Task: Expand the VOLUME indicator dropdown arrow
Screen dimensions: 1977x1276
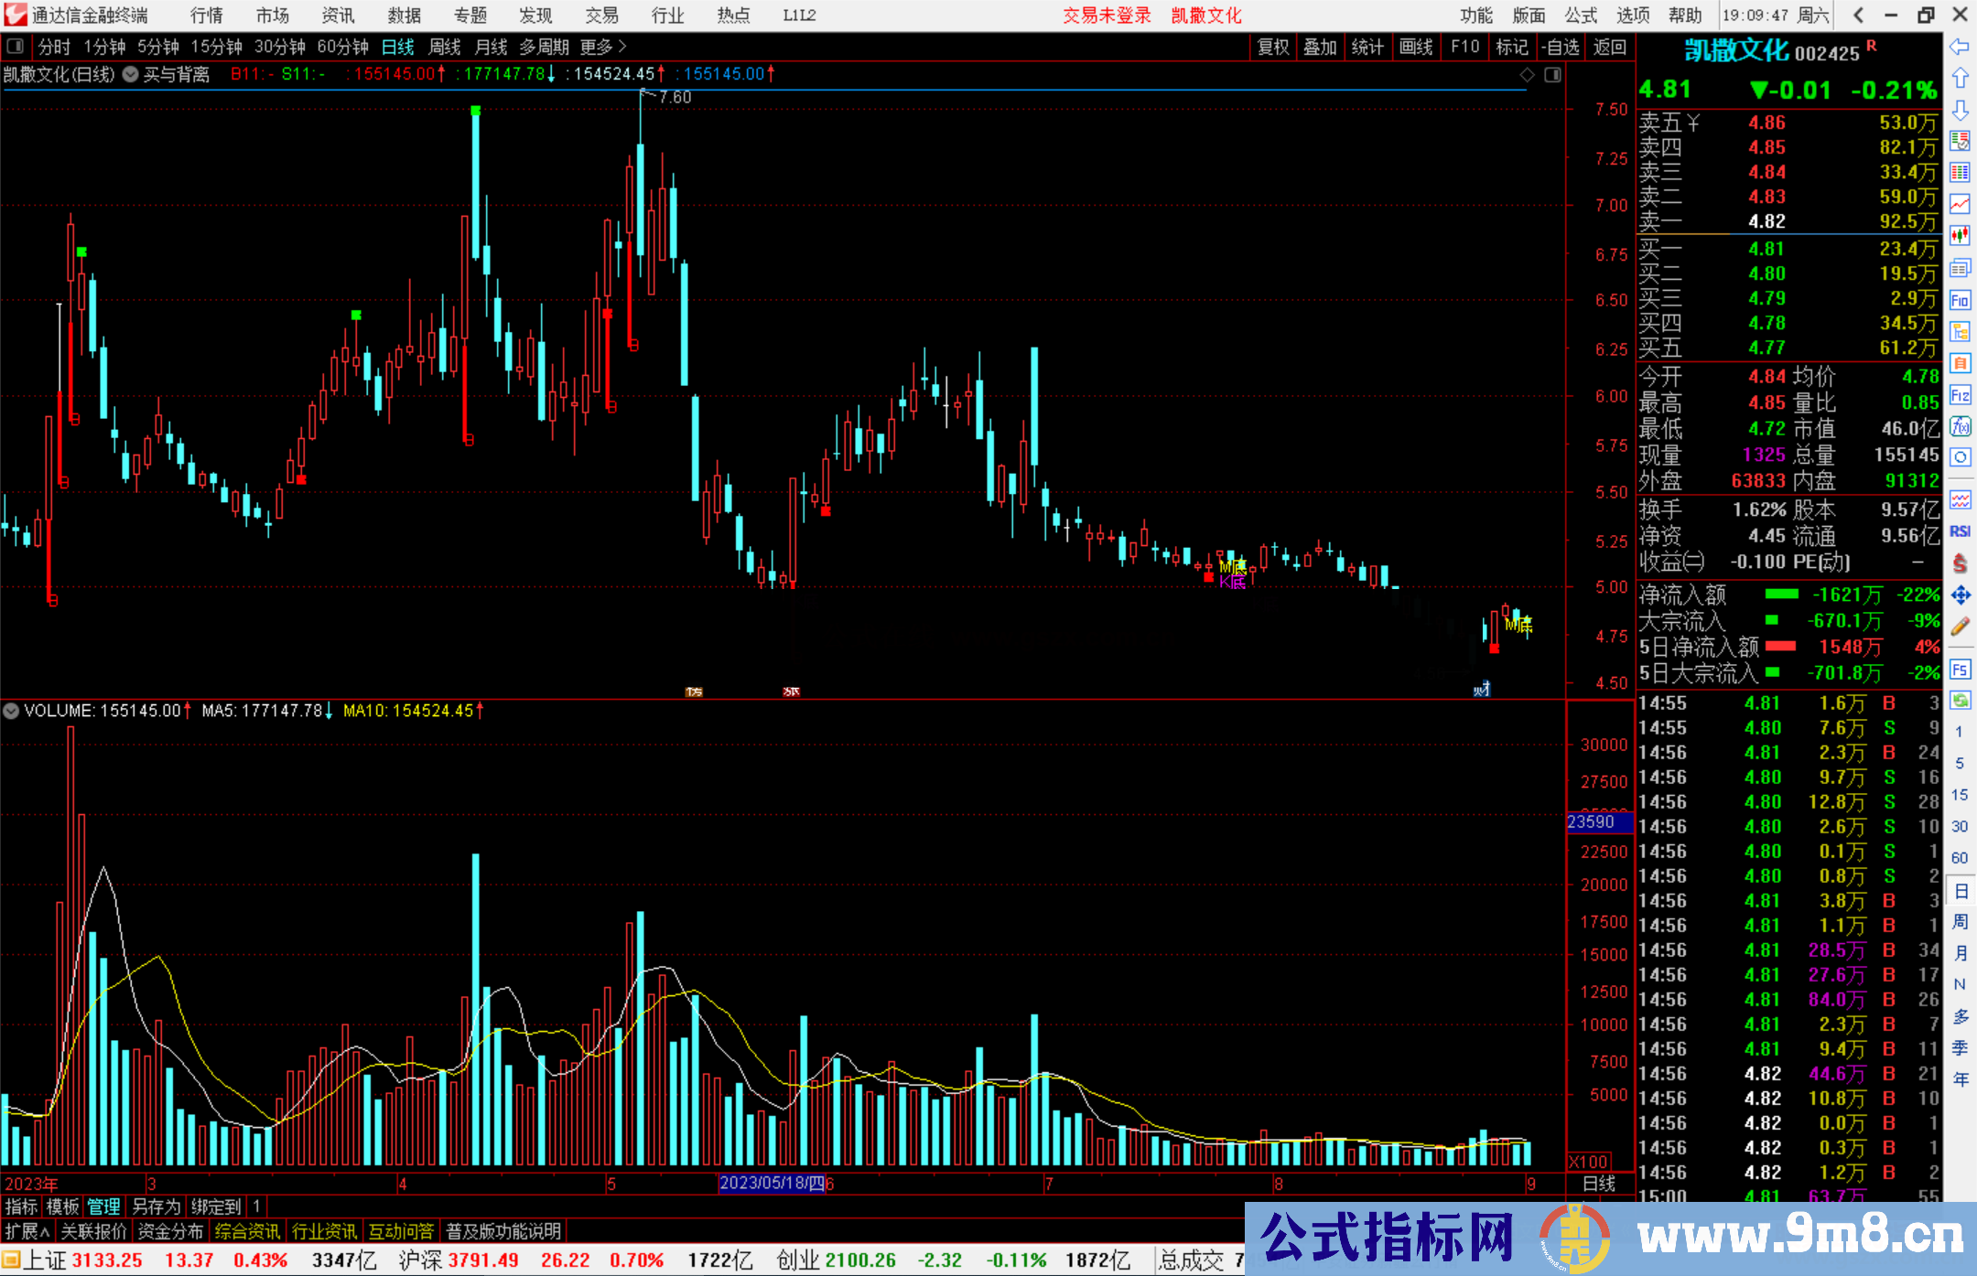Action: pyautogui.click(x=11, y=711)
